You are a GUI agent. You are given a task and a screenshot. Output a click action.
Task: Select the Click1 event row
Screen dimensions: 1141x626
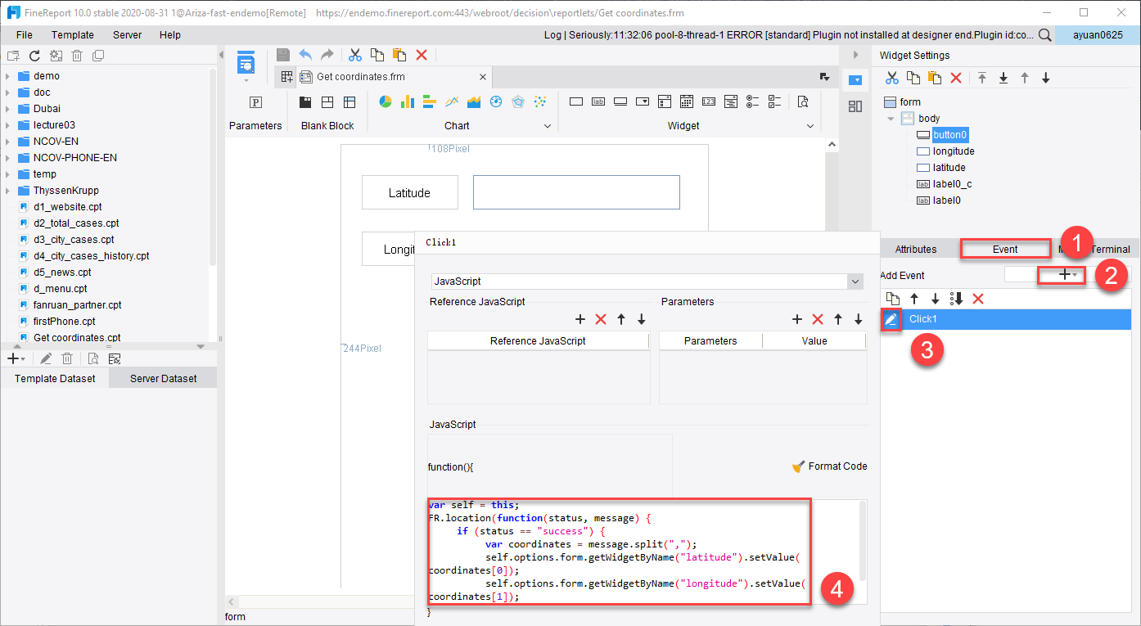[x=1006, y=319]
